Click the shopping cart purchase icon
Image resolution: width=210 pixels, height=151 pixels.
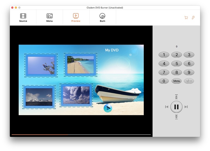tap(186, 18)
